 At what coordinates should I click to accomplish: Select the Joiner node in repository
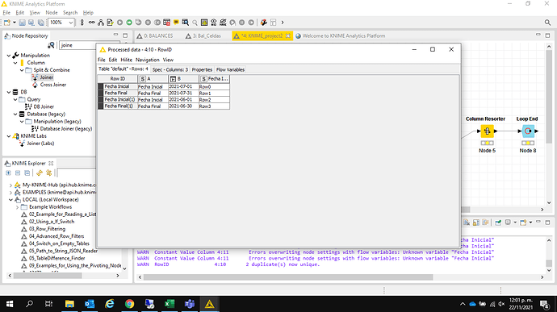(46, 77)
